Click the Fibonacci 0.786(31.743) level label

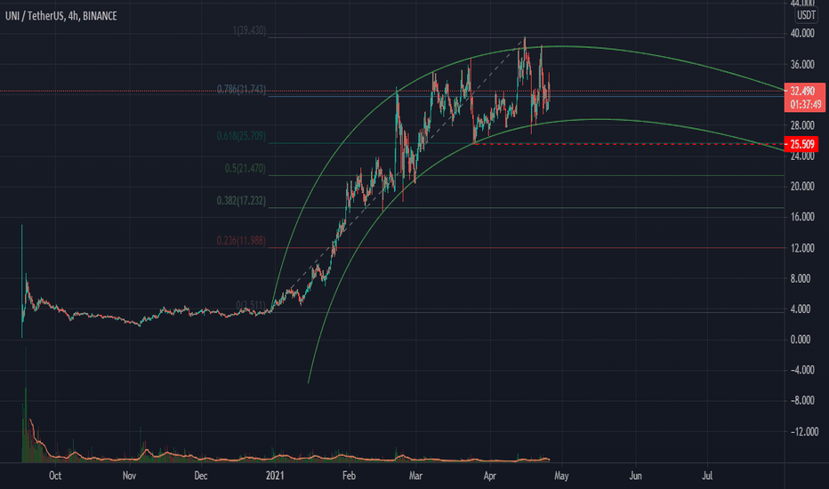(241, 89)
